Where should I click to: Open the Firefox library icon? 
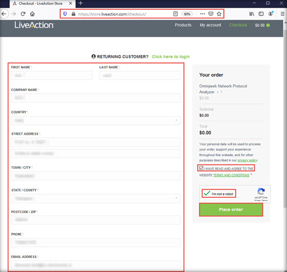(252, 14)
